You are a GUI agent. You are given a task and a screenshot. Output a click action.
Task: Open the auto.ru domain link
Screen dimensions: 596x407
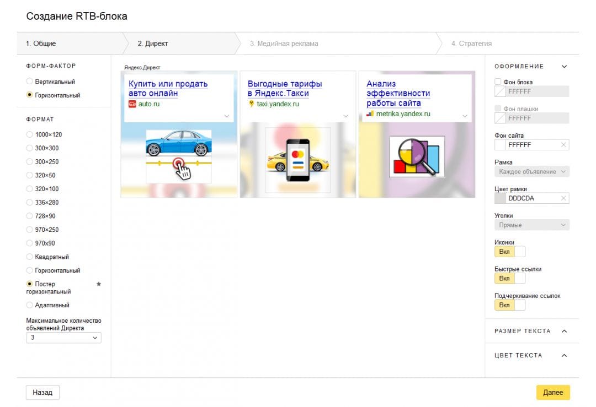(149, 104)
